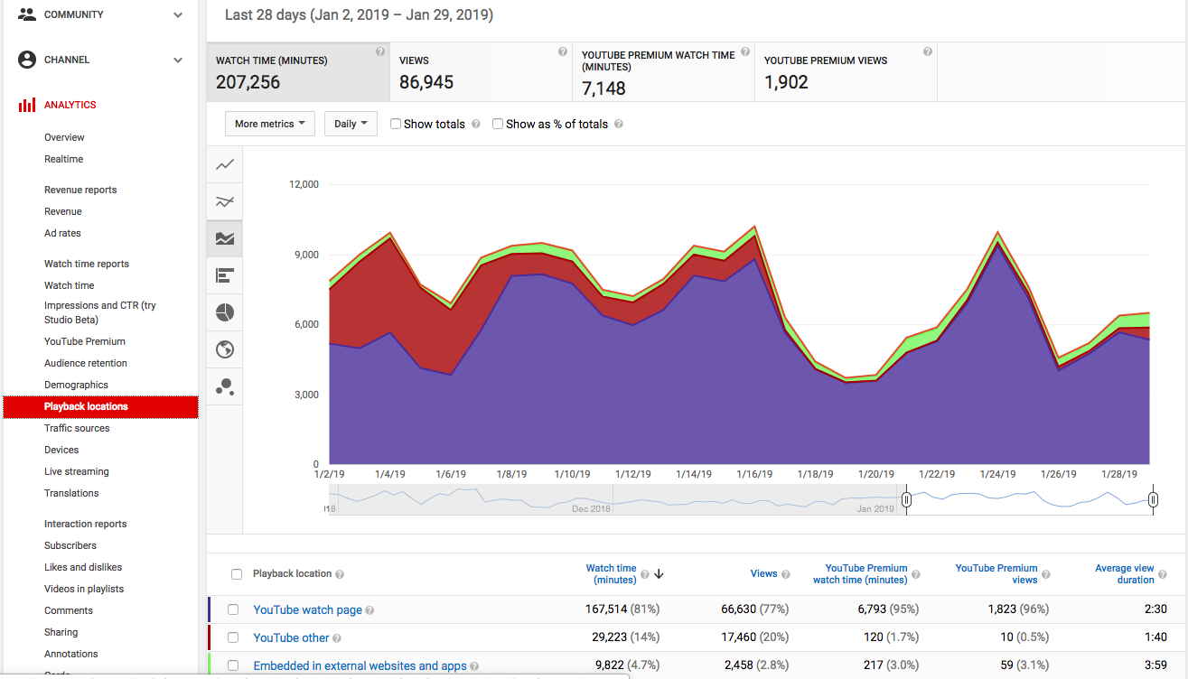Open the YouTube watch page link

(307, 609)
